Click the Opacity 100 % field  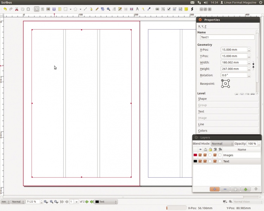[252, 143]
